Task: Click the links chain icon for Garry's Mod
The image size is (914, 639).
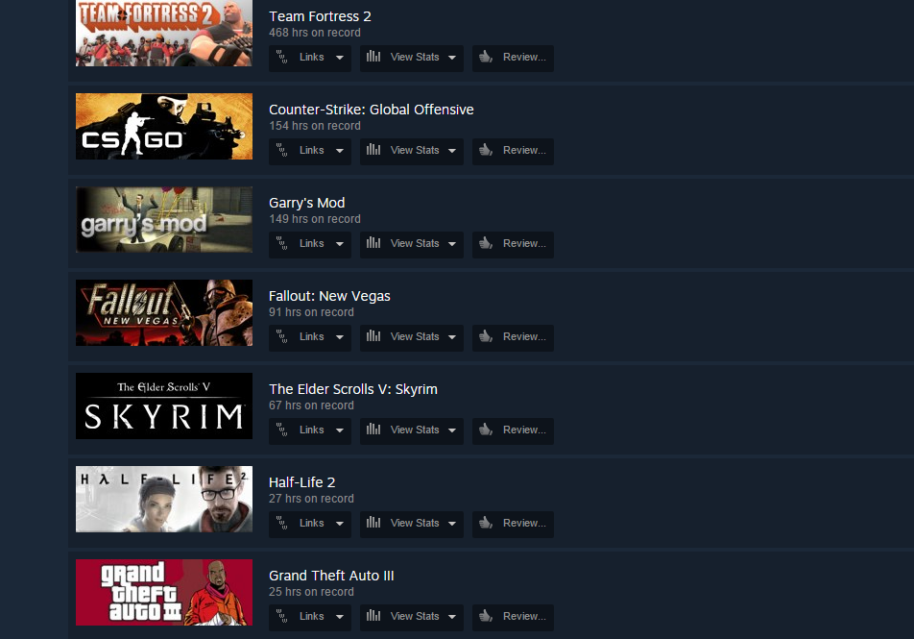Action: pos(281,243)
